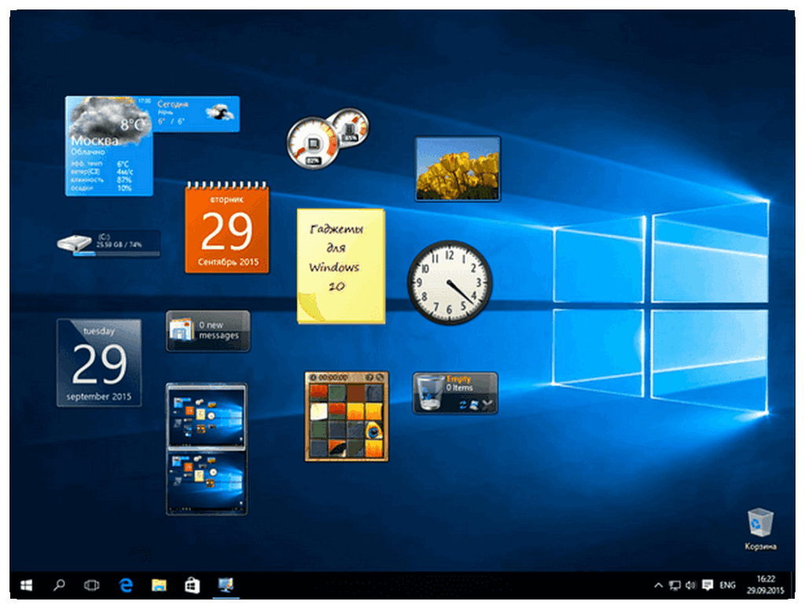
Task: Switch input language via ENG indicator
Action: [727, 585]
